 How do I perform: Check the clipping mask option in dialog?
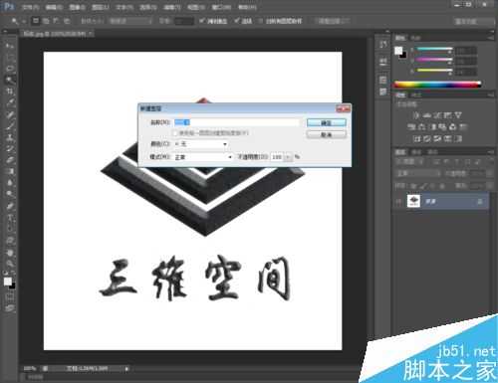[175, 133]
